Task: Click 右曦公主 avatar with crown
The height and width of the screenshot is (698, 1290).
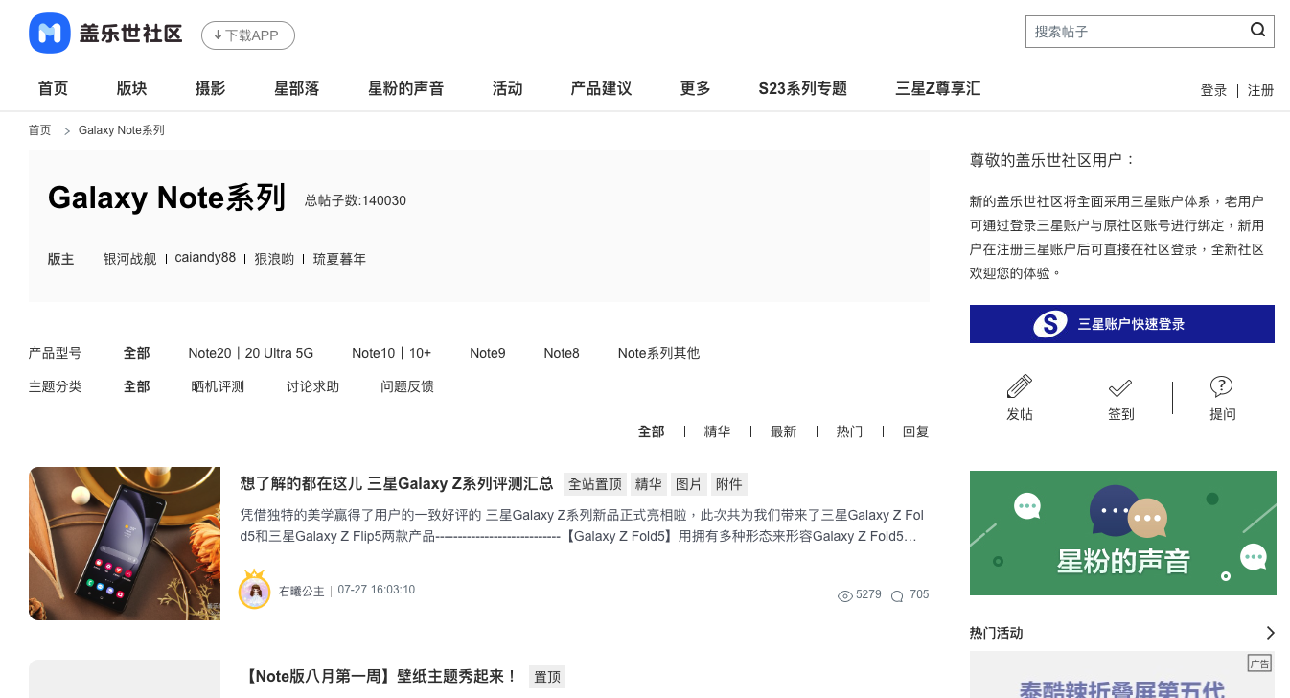Action: point(255,589)
